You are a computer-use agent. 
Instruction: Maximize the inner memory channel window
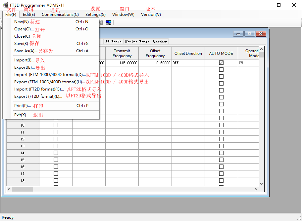point(249,34)
